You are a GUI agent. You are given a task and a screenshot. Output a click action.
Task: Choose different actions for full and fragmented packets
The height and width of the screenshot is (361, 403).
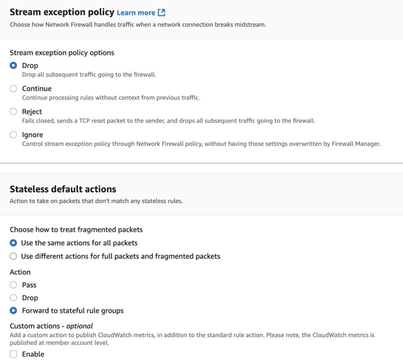point(13,257)
